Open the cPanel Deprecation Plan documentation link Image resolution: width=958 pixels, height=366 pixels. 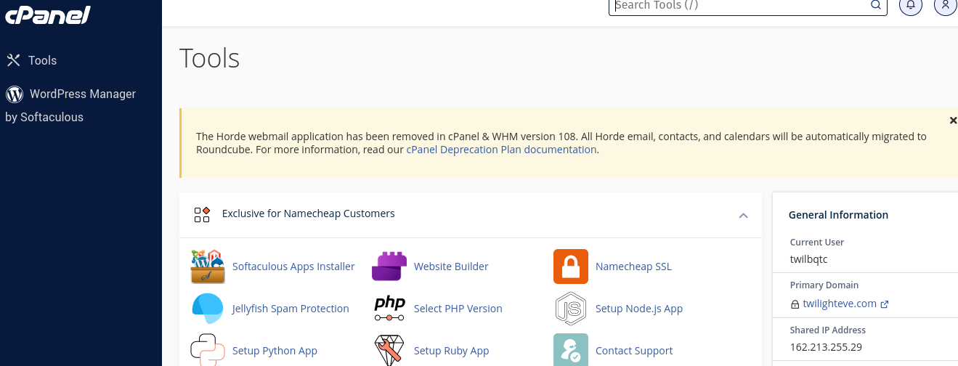[x=501, y=150]
